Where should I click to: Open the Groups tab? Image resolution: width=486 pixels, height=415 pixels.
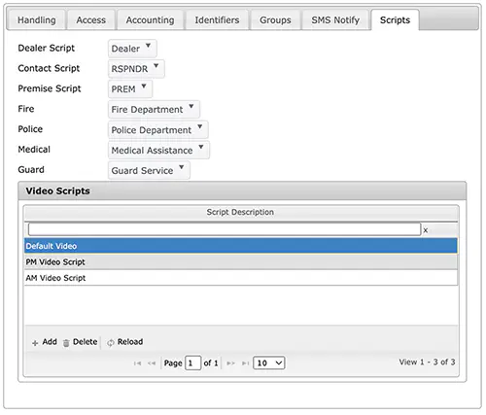click(x=275, y=20)
